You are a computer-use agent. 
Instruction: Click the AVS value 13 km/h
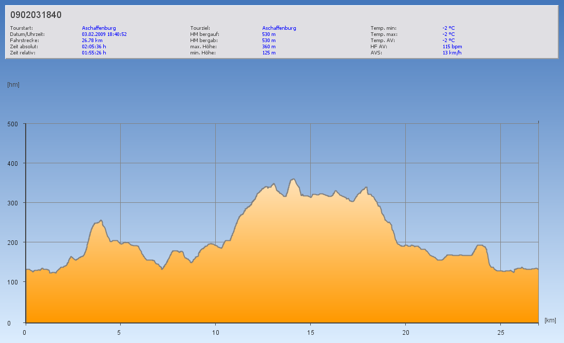pyautogui.click(x=452, y=52)
